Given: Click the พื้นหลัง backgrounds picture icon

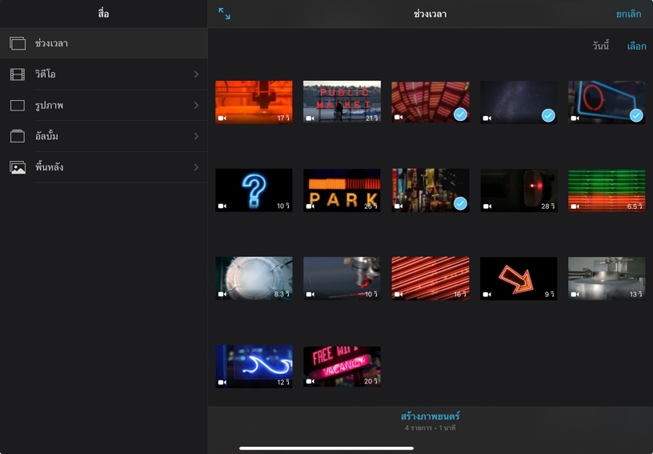Looking at the screenshot, I should coord(18,168).
